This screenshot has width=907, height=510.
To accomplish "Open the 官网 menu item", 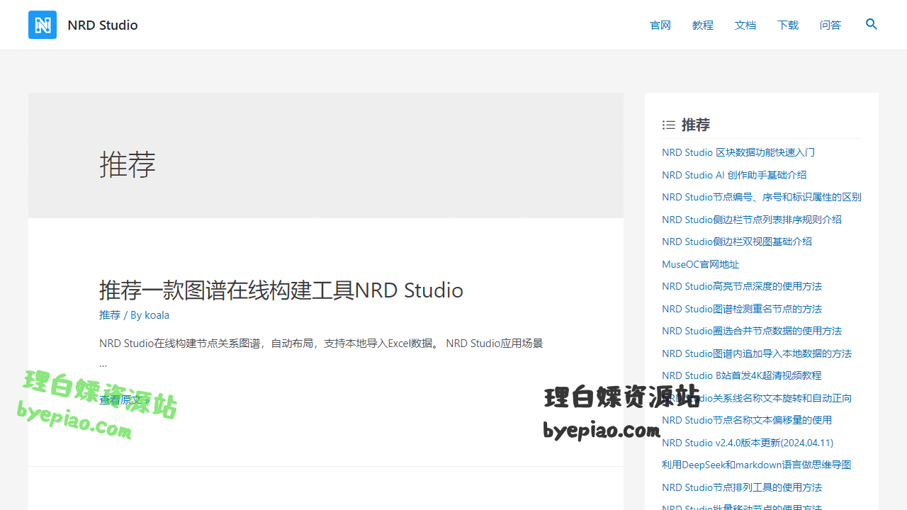I will [x=660, y=25].
